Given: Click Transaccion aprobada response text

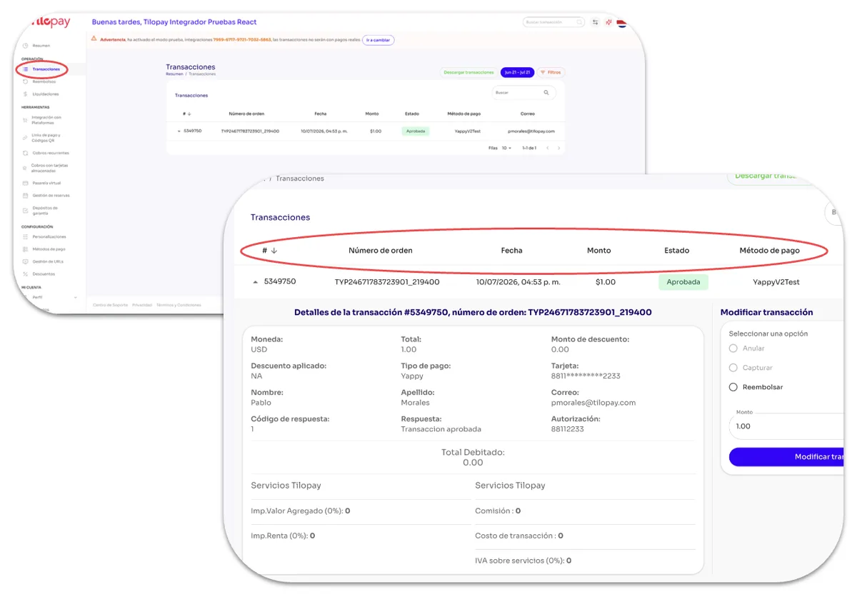Looking at the screenshot, I should coord(441,429).
